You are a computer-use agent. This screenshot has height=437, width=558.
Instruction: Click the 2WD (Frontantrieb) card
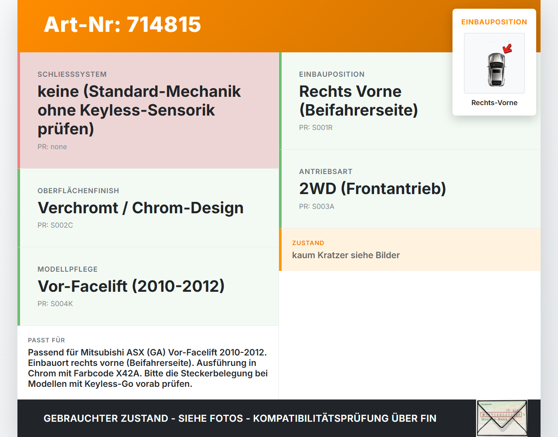[x=410, y=189]
